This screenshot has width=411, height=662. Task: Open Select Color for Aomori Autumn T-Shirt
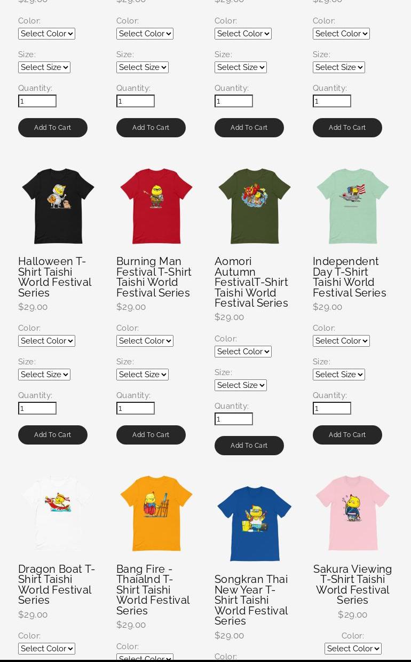(x=243, y=352)
